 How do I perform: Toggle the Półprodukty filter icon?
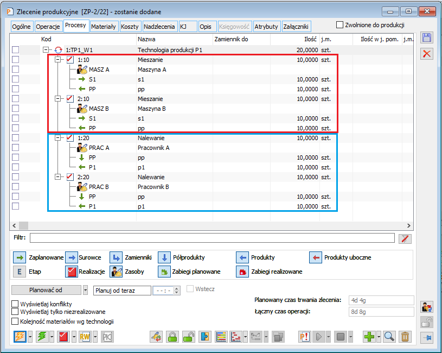click(x=165, y=257)
